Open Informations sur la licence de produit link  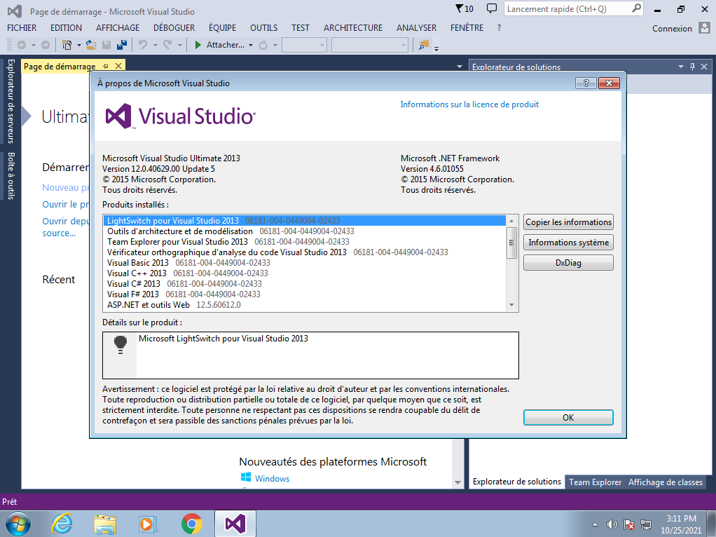tap(469, 104)
